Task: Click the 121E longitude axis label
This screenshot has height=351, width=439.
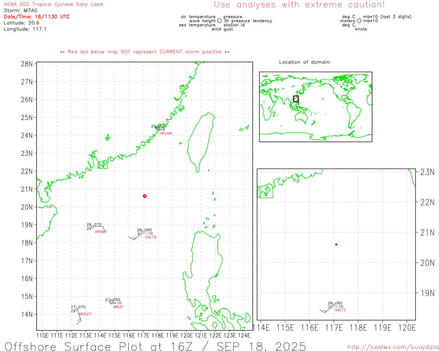Action: tap(201, 335)
